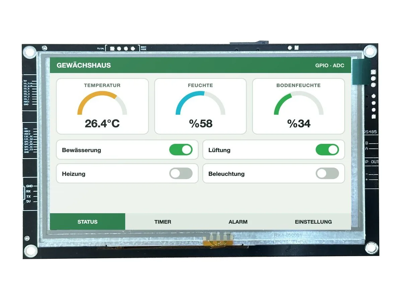Click the Lüftung row label
This screenshot has height=300, width=401.
(219, 150)
